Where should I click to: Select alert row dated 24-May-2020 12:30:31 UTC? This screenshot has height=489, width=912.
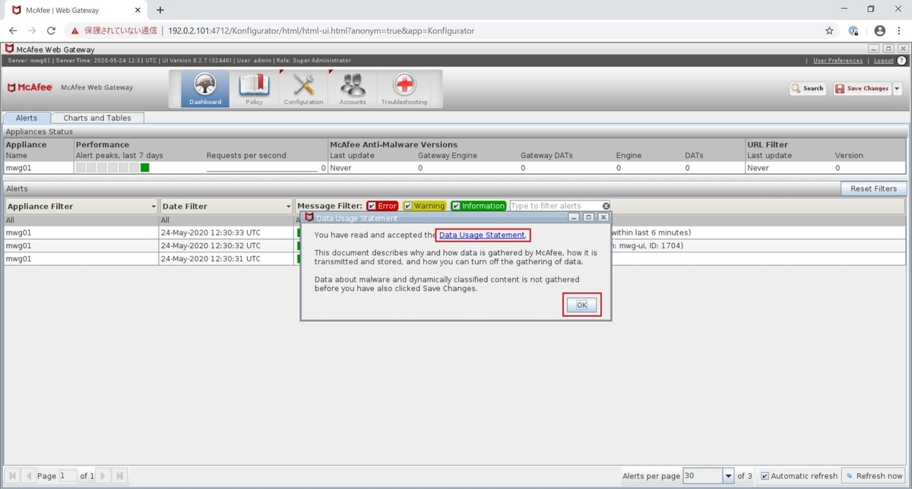tap(455, 258)
